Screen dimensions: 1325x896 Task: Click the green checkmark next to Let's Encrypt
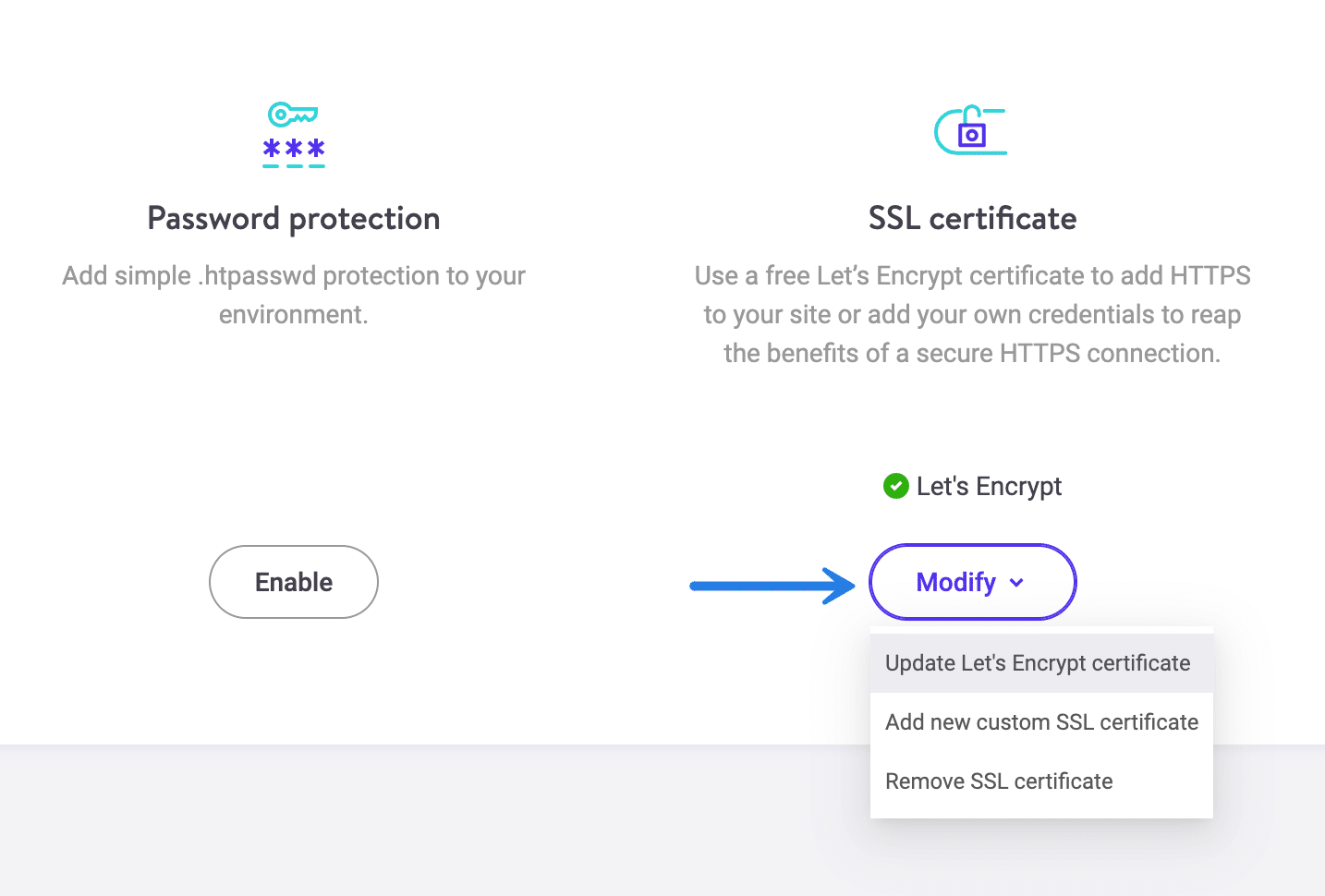(895, 486)
